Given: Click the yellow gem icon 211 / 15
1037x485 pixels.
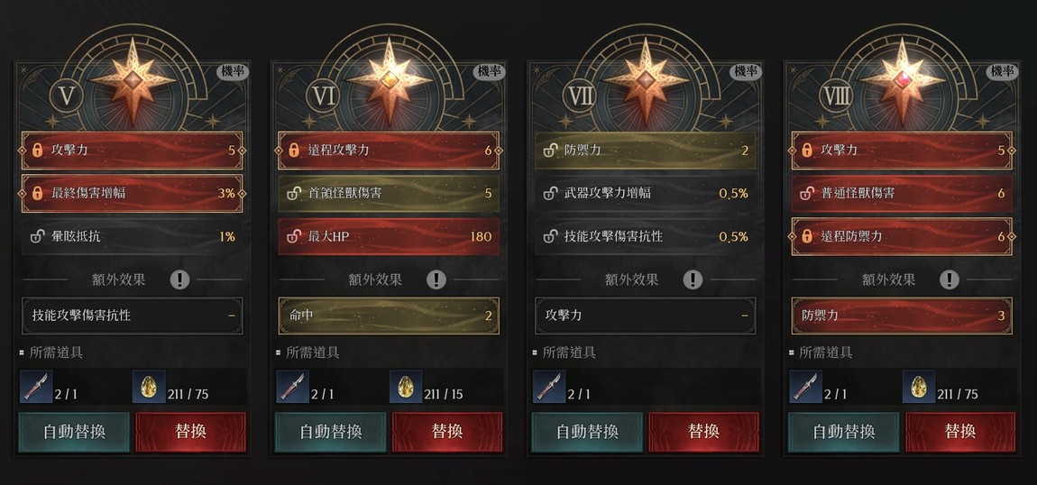Looking at the screenshot, I should pos(406,387).
